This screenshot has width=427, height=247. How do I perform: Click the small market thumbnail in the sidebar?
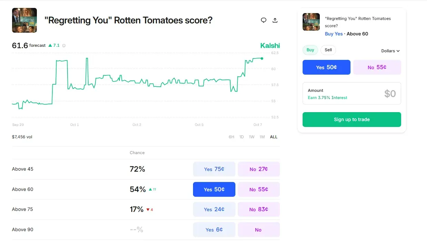tap(311, 22)
